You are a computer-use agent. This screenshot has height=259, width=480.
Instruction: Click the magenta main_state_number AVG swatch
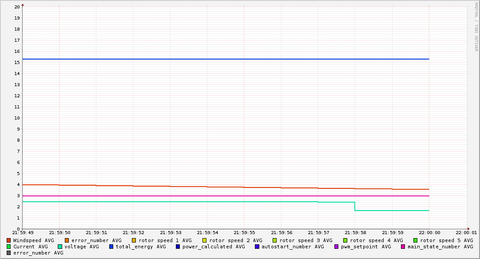(403, 247)
